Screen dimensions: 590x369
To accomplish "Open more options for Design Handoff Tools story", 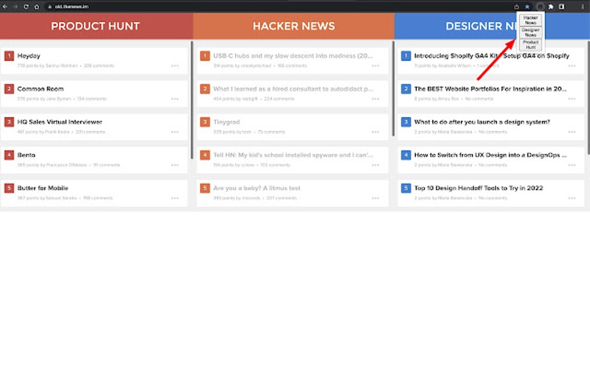I will click(x=572, y=198).
